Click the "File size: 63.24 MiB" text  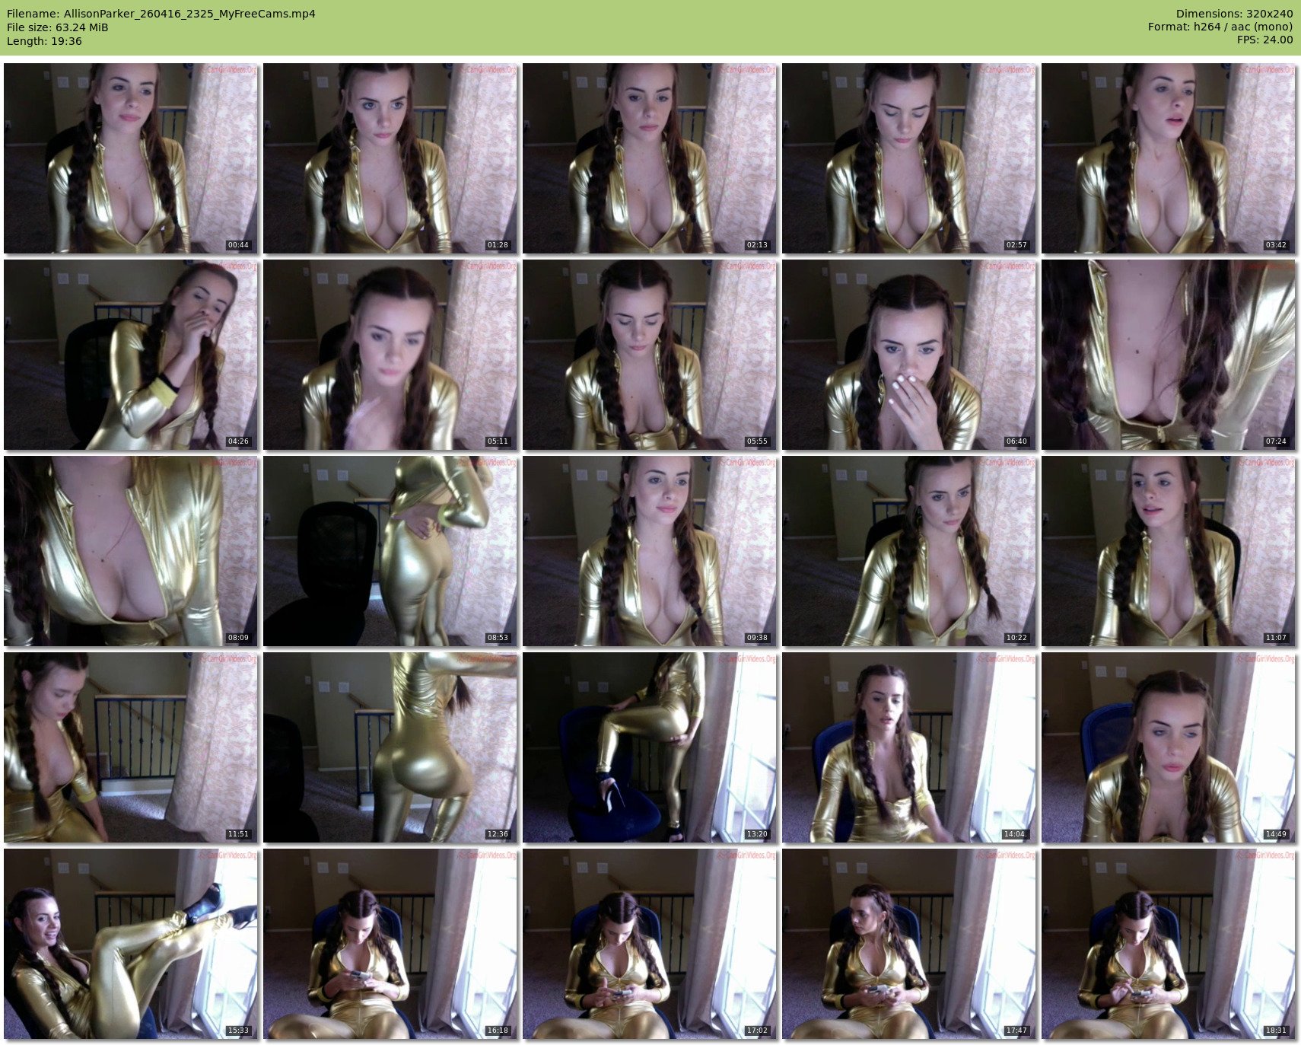click(58, 27)
